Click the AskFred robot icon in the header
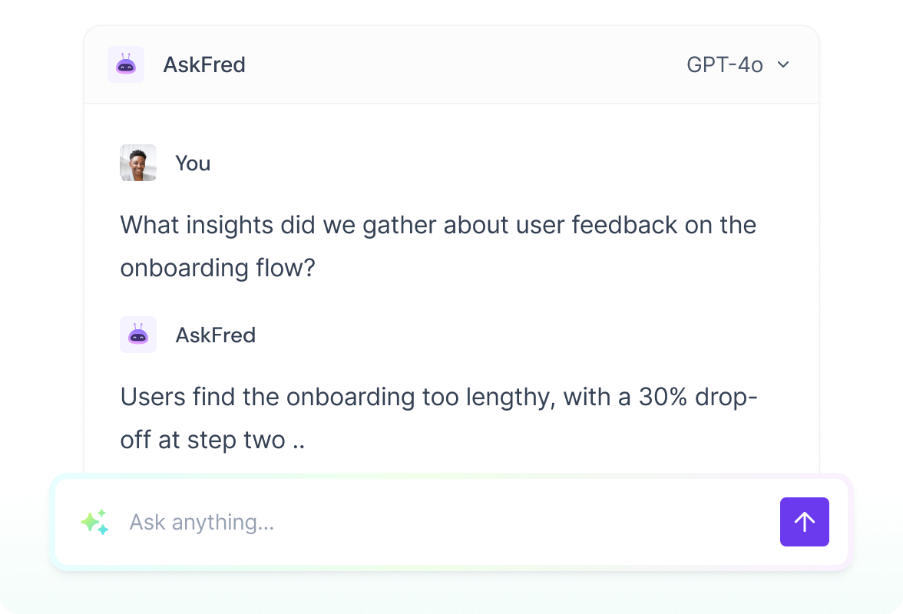 (x=126, y=64)
